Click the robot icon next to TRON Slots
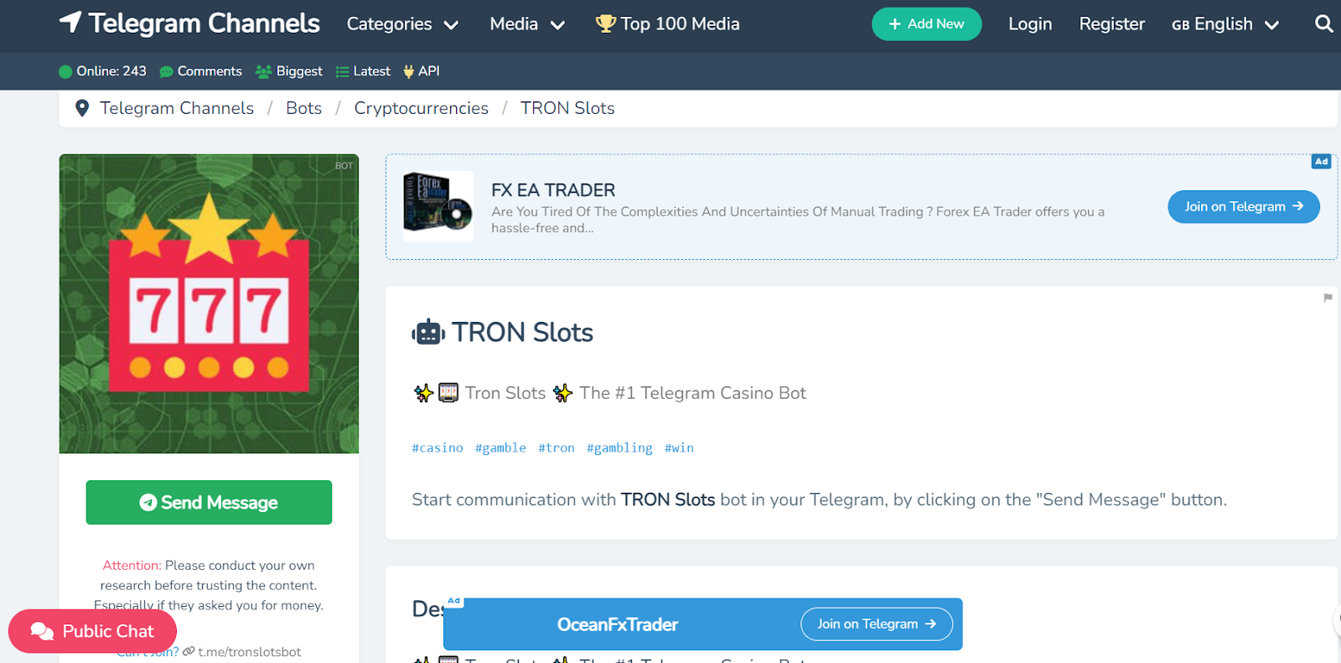1341x663 pixels. coord(428,333)
